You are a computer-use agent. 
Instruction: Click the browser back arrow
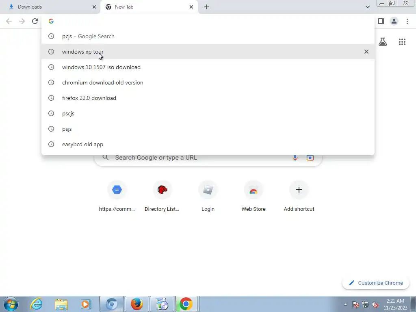click(9, 21)
